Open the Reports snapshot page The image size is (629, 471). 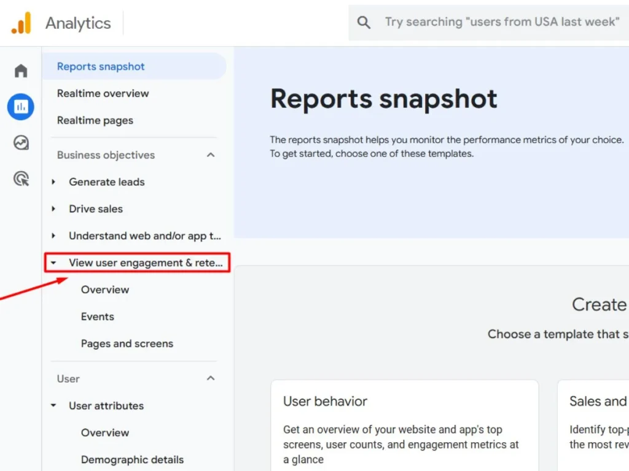click(100, 66)
